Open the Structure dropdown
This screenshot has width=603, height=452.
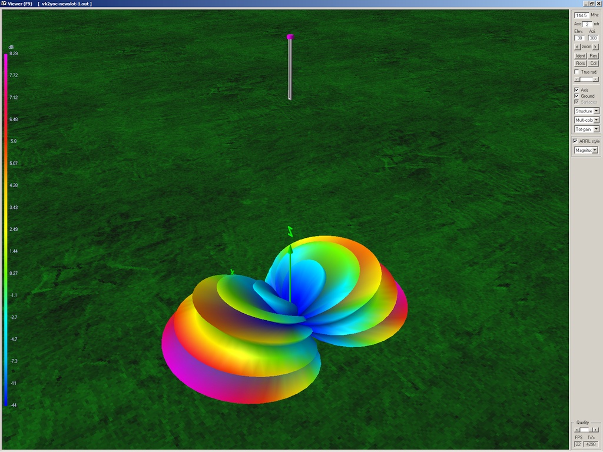[587, 111]
